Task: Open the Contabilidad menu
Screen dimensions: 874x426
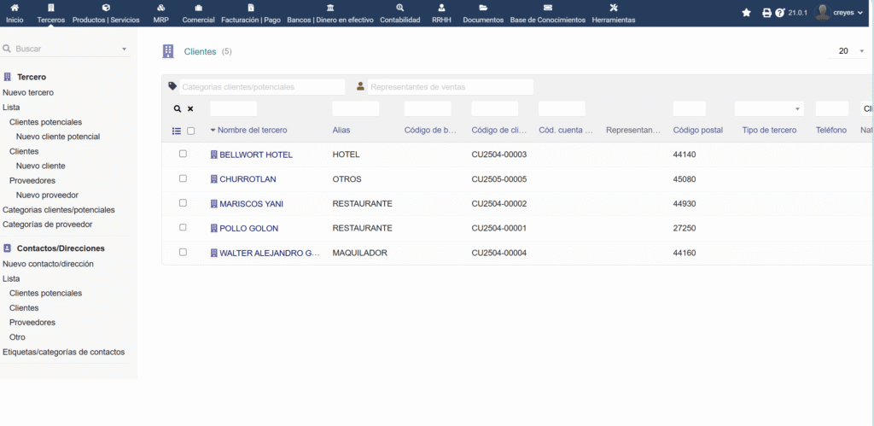Action: click(399, 14)
